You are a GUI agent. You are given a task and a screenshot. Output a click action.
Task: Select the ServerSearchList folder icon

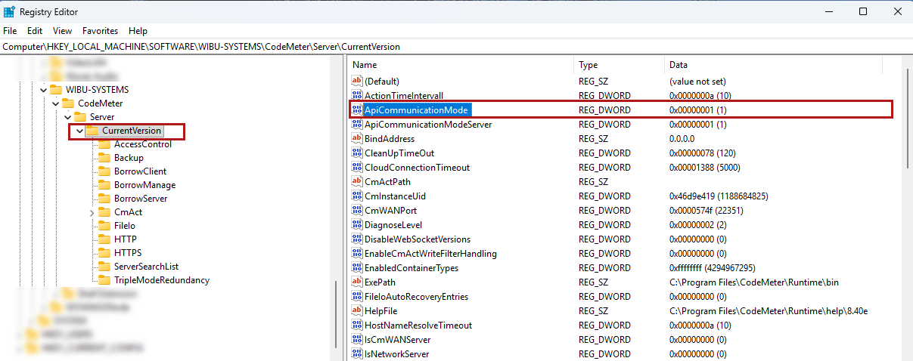[x=105, y=267]
